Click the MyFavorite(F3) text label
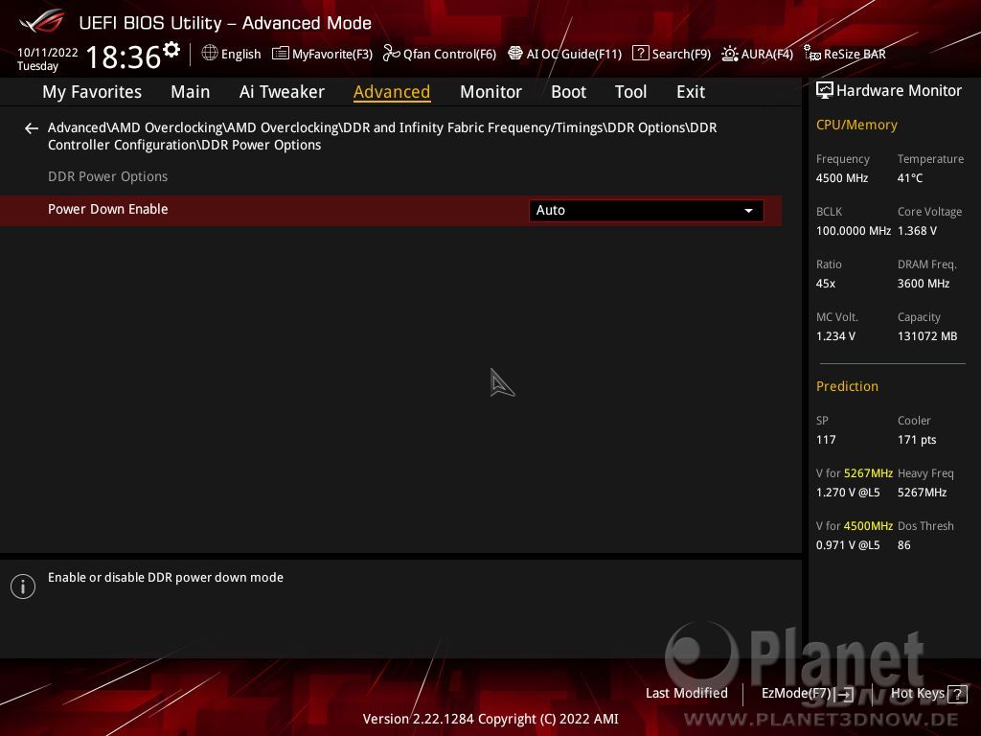 [x=332, y=55]
